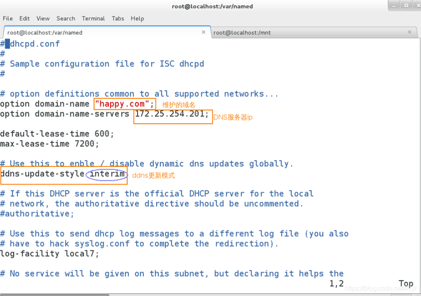Click the "happy.com" domain name value
This screenshot has width=421, height=296.
(x=122, y=104)
